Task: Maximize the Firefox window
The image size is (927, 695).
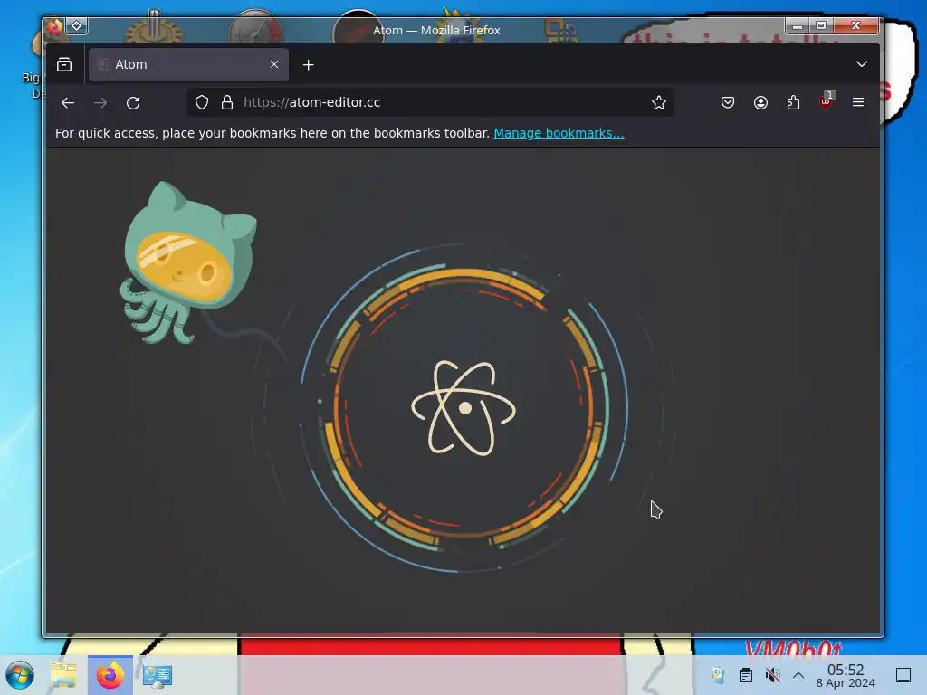Action: point(821,25)
